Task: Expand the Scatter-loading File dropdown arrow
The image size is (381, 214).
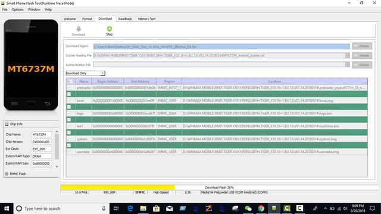Action: coord(348,55)
